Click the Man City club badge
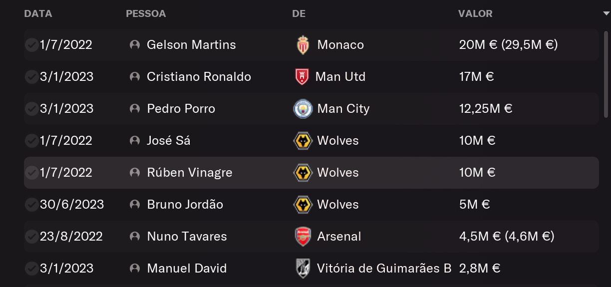The image size is (611, 287). [303, 109]
